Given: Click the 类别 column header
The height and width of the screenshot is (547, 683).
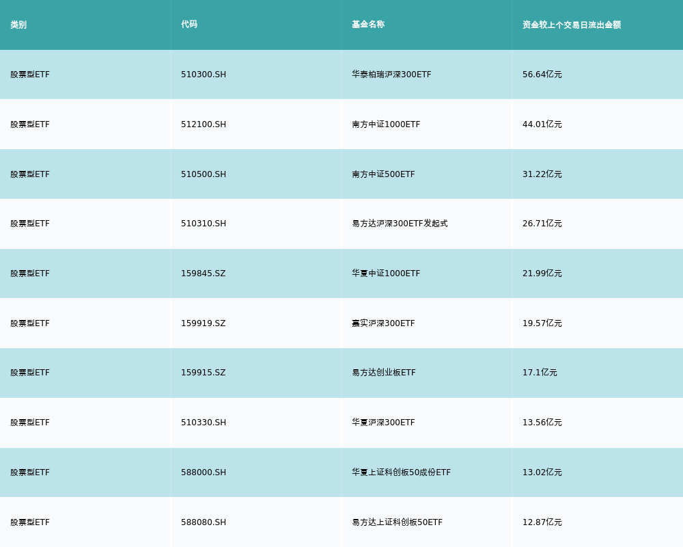Looking at the screenshot, I should (18, 25).
